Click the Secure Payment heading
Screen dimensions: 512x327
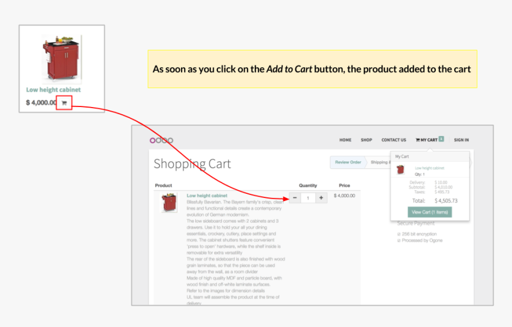[x=416, y=224]
